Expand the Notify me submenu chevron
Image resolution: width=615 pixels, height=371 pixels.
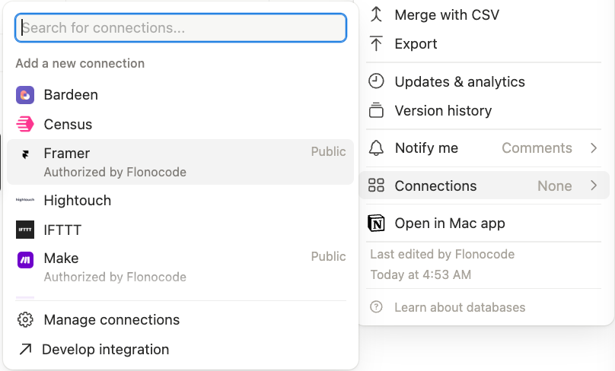click(594, 148)
